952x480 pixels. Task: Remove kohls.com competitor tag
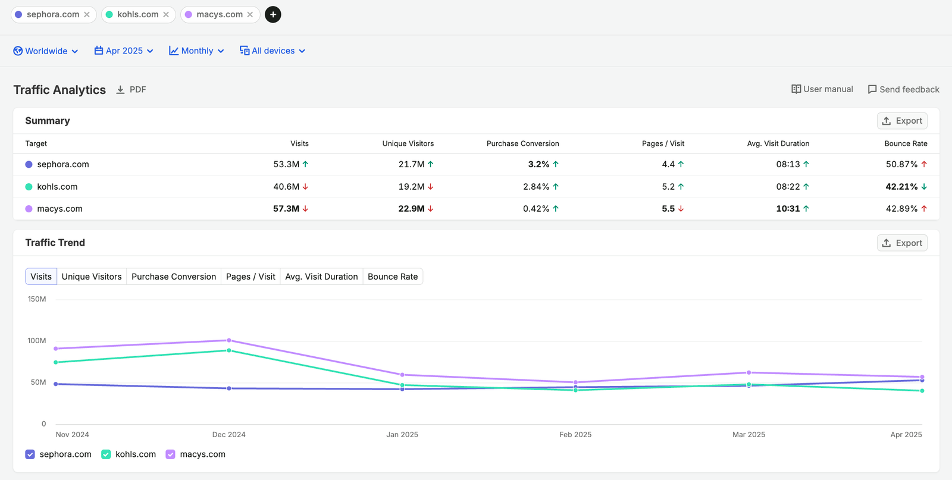[166, 14]
